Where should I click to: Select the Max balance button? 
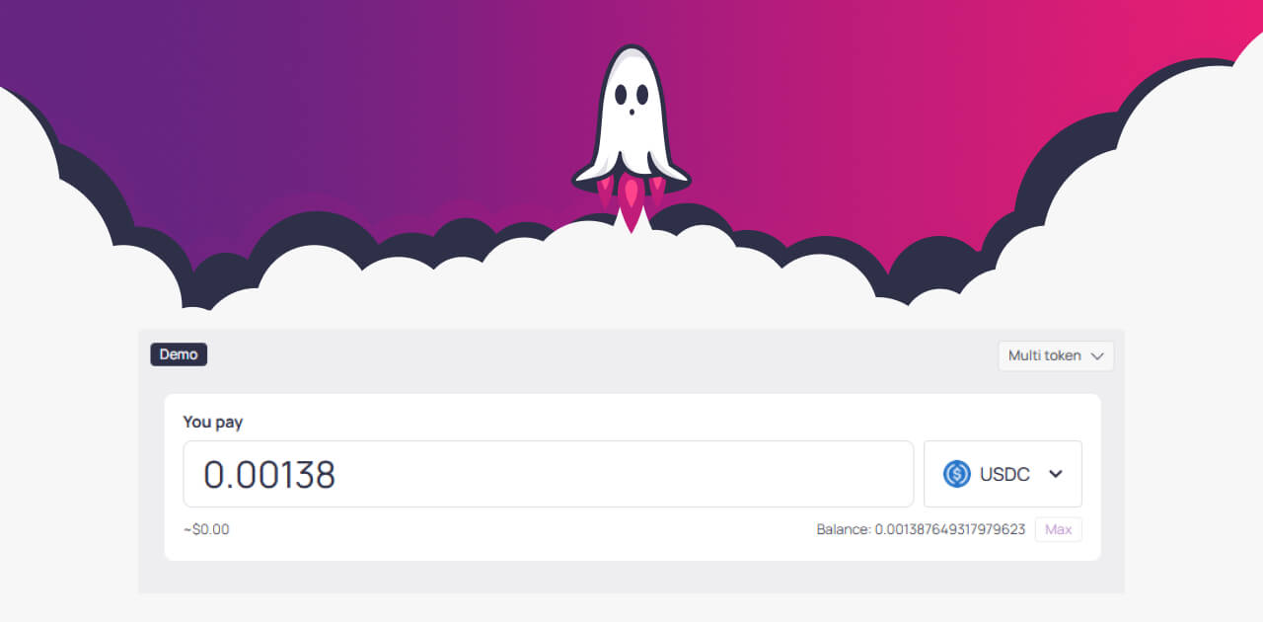click(x=1059, y=529)
